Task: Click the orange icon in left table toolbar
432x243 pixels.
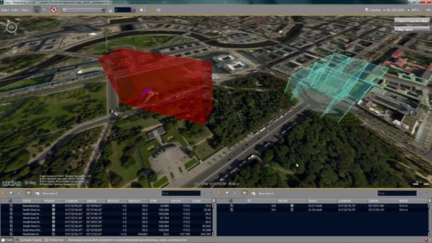Action: [x=3, y=193]
